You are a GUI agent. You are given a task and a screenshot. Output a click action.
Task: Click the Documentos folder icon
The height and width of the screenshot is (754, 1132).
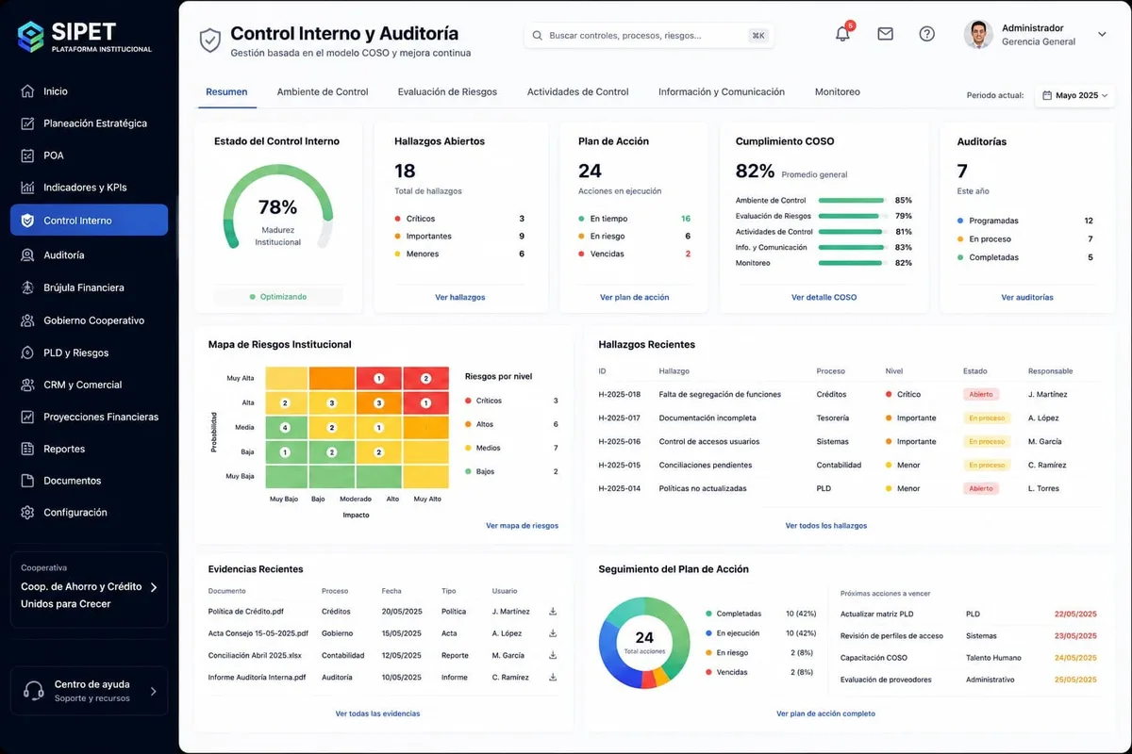[x=26, y=481]
